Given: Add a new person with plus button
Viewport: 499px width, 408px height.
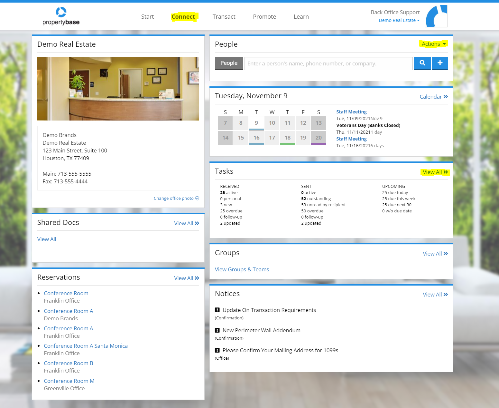Looking at the screenshot, I should [440, 63].
